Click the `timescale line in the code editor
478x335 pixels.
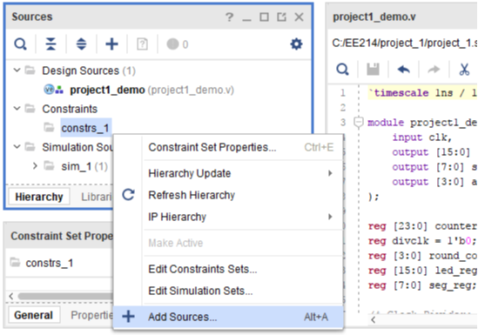point(422,92)
